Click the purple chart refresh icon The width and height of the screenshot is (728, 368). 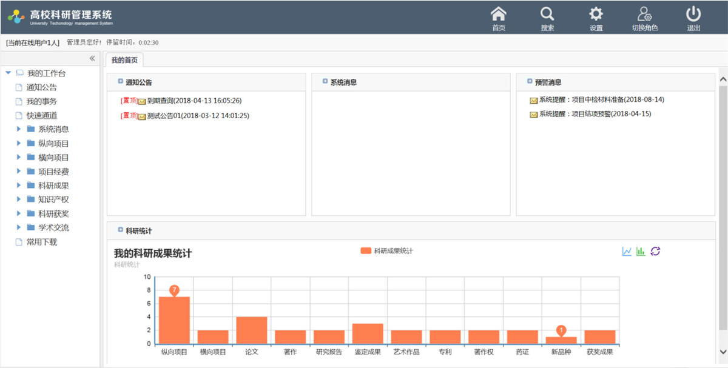(x=655, y=252)
